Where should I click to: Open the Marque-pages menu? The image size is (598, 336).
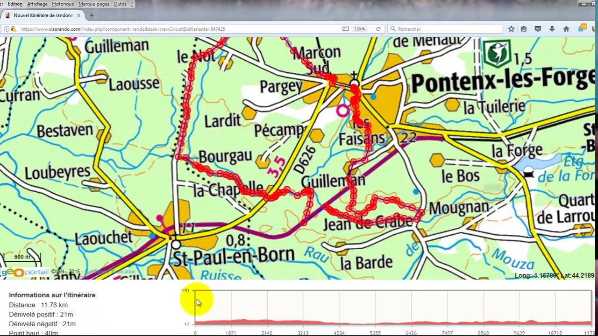pos(93,4)
